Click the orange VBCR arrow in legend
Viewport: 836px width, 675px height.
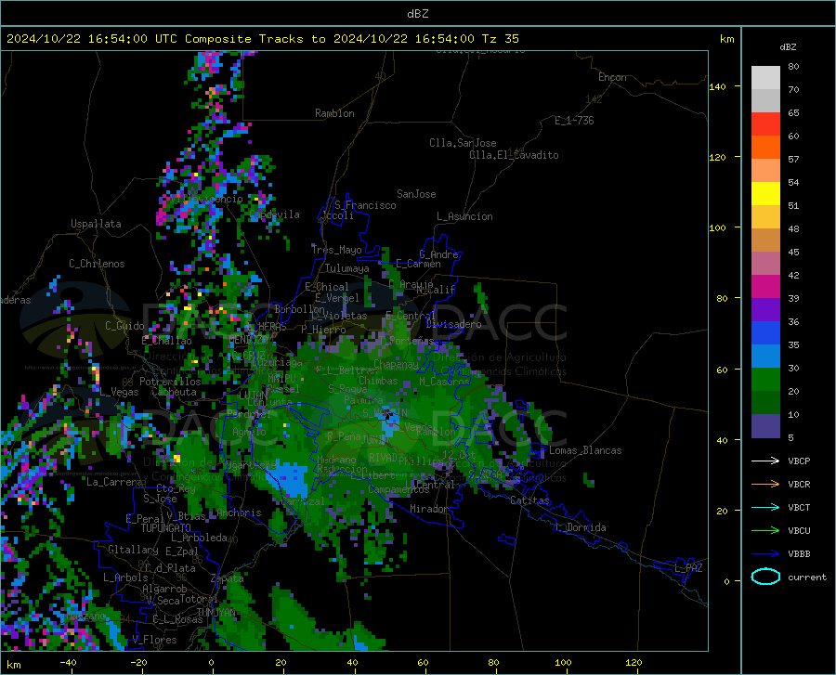pyautogui.click(x=765, y=485)
